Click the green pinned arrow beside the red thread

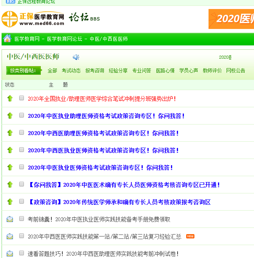[10, 98]
